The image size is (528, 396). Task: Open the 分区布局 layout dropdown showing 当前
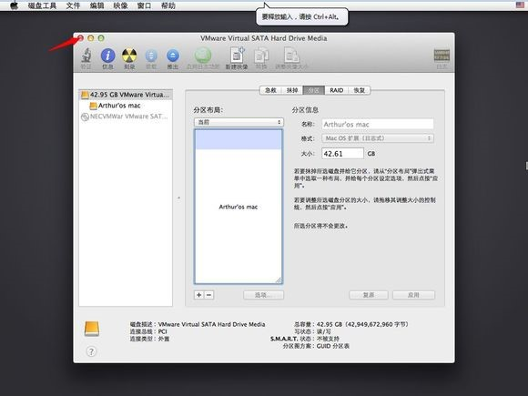[239, 122]
